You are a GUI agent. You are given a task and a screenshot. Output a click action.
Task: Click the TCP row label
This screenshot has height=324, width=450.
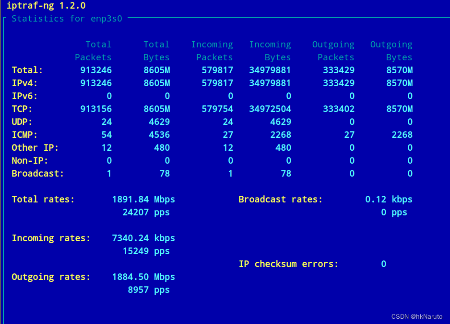pyautogui.click(x=22, y=109)
